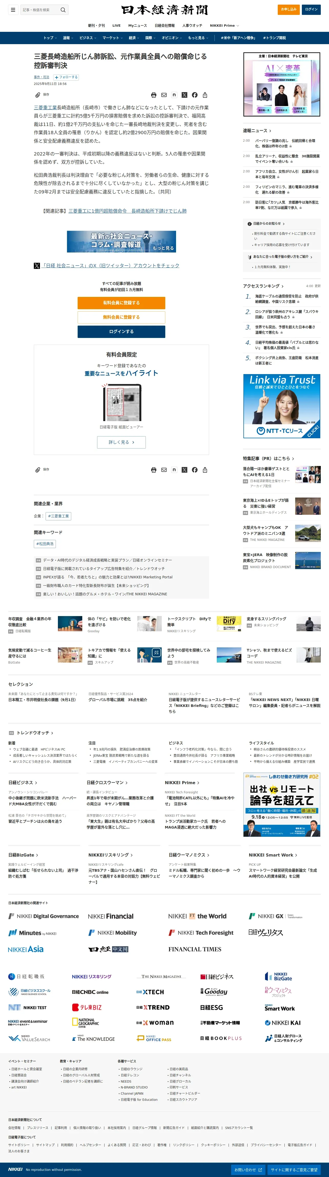The image size is (329, 1177).
Task: Focus the 記事・株価を検索 search field
Action: point(40,9)
